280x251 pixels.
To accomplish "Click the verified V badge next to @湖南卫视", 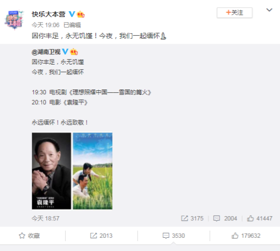I will 65,52.
